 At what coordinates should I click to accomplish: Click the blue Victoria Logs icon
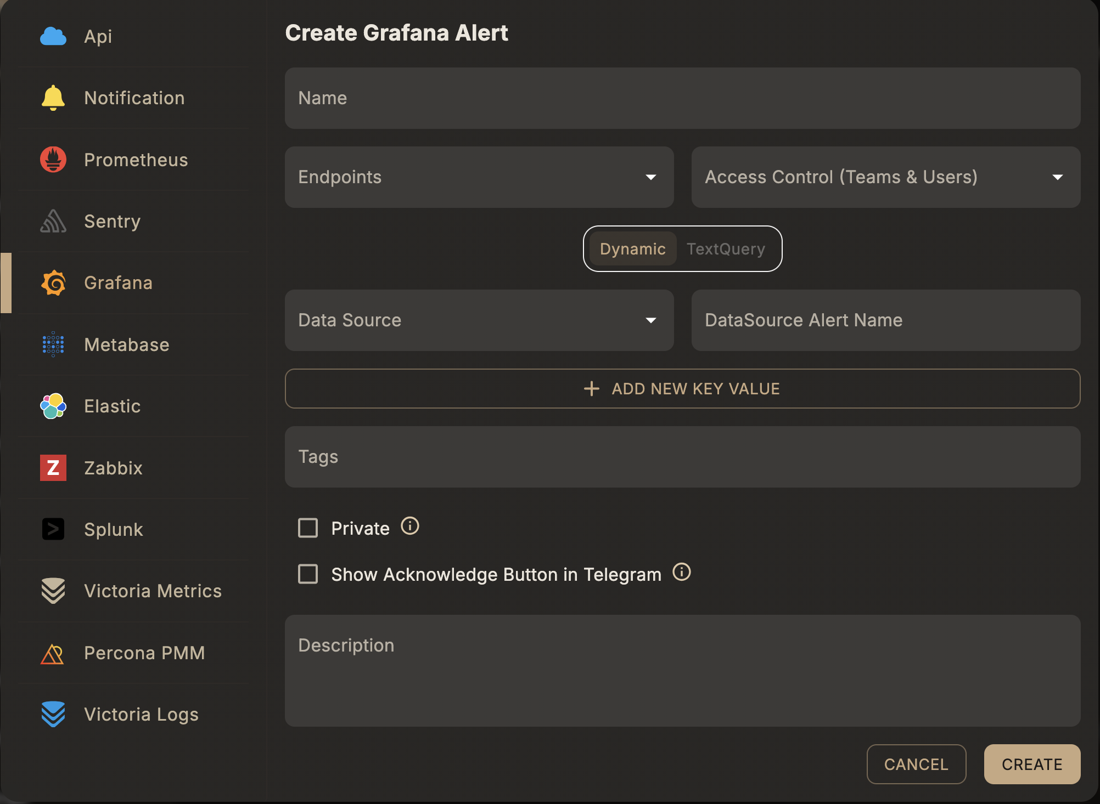tap(53, 714)
